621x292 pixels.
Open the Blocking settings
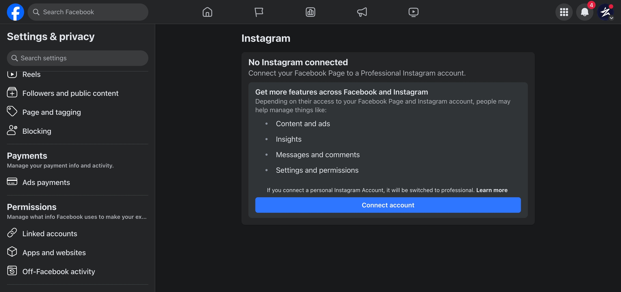[37, 131]
